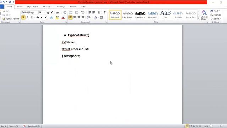The image size is (227, 128).
Task: Open the Font dialog launcher
Action: tap(66, 22)
